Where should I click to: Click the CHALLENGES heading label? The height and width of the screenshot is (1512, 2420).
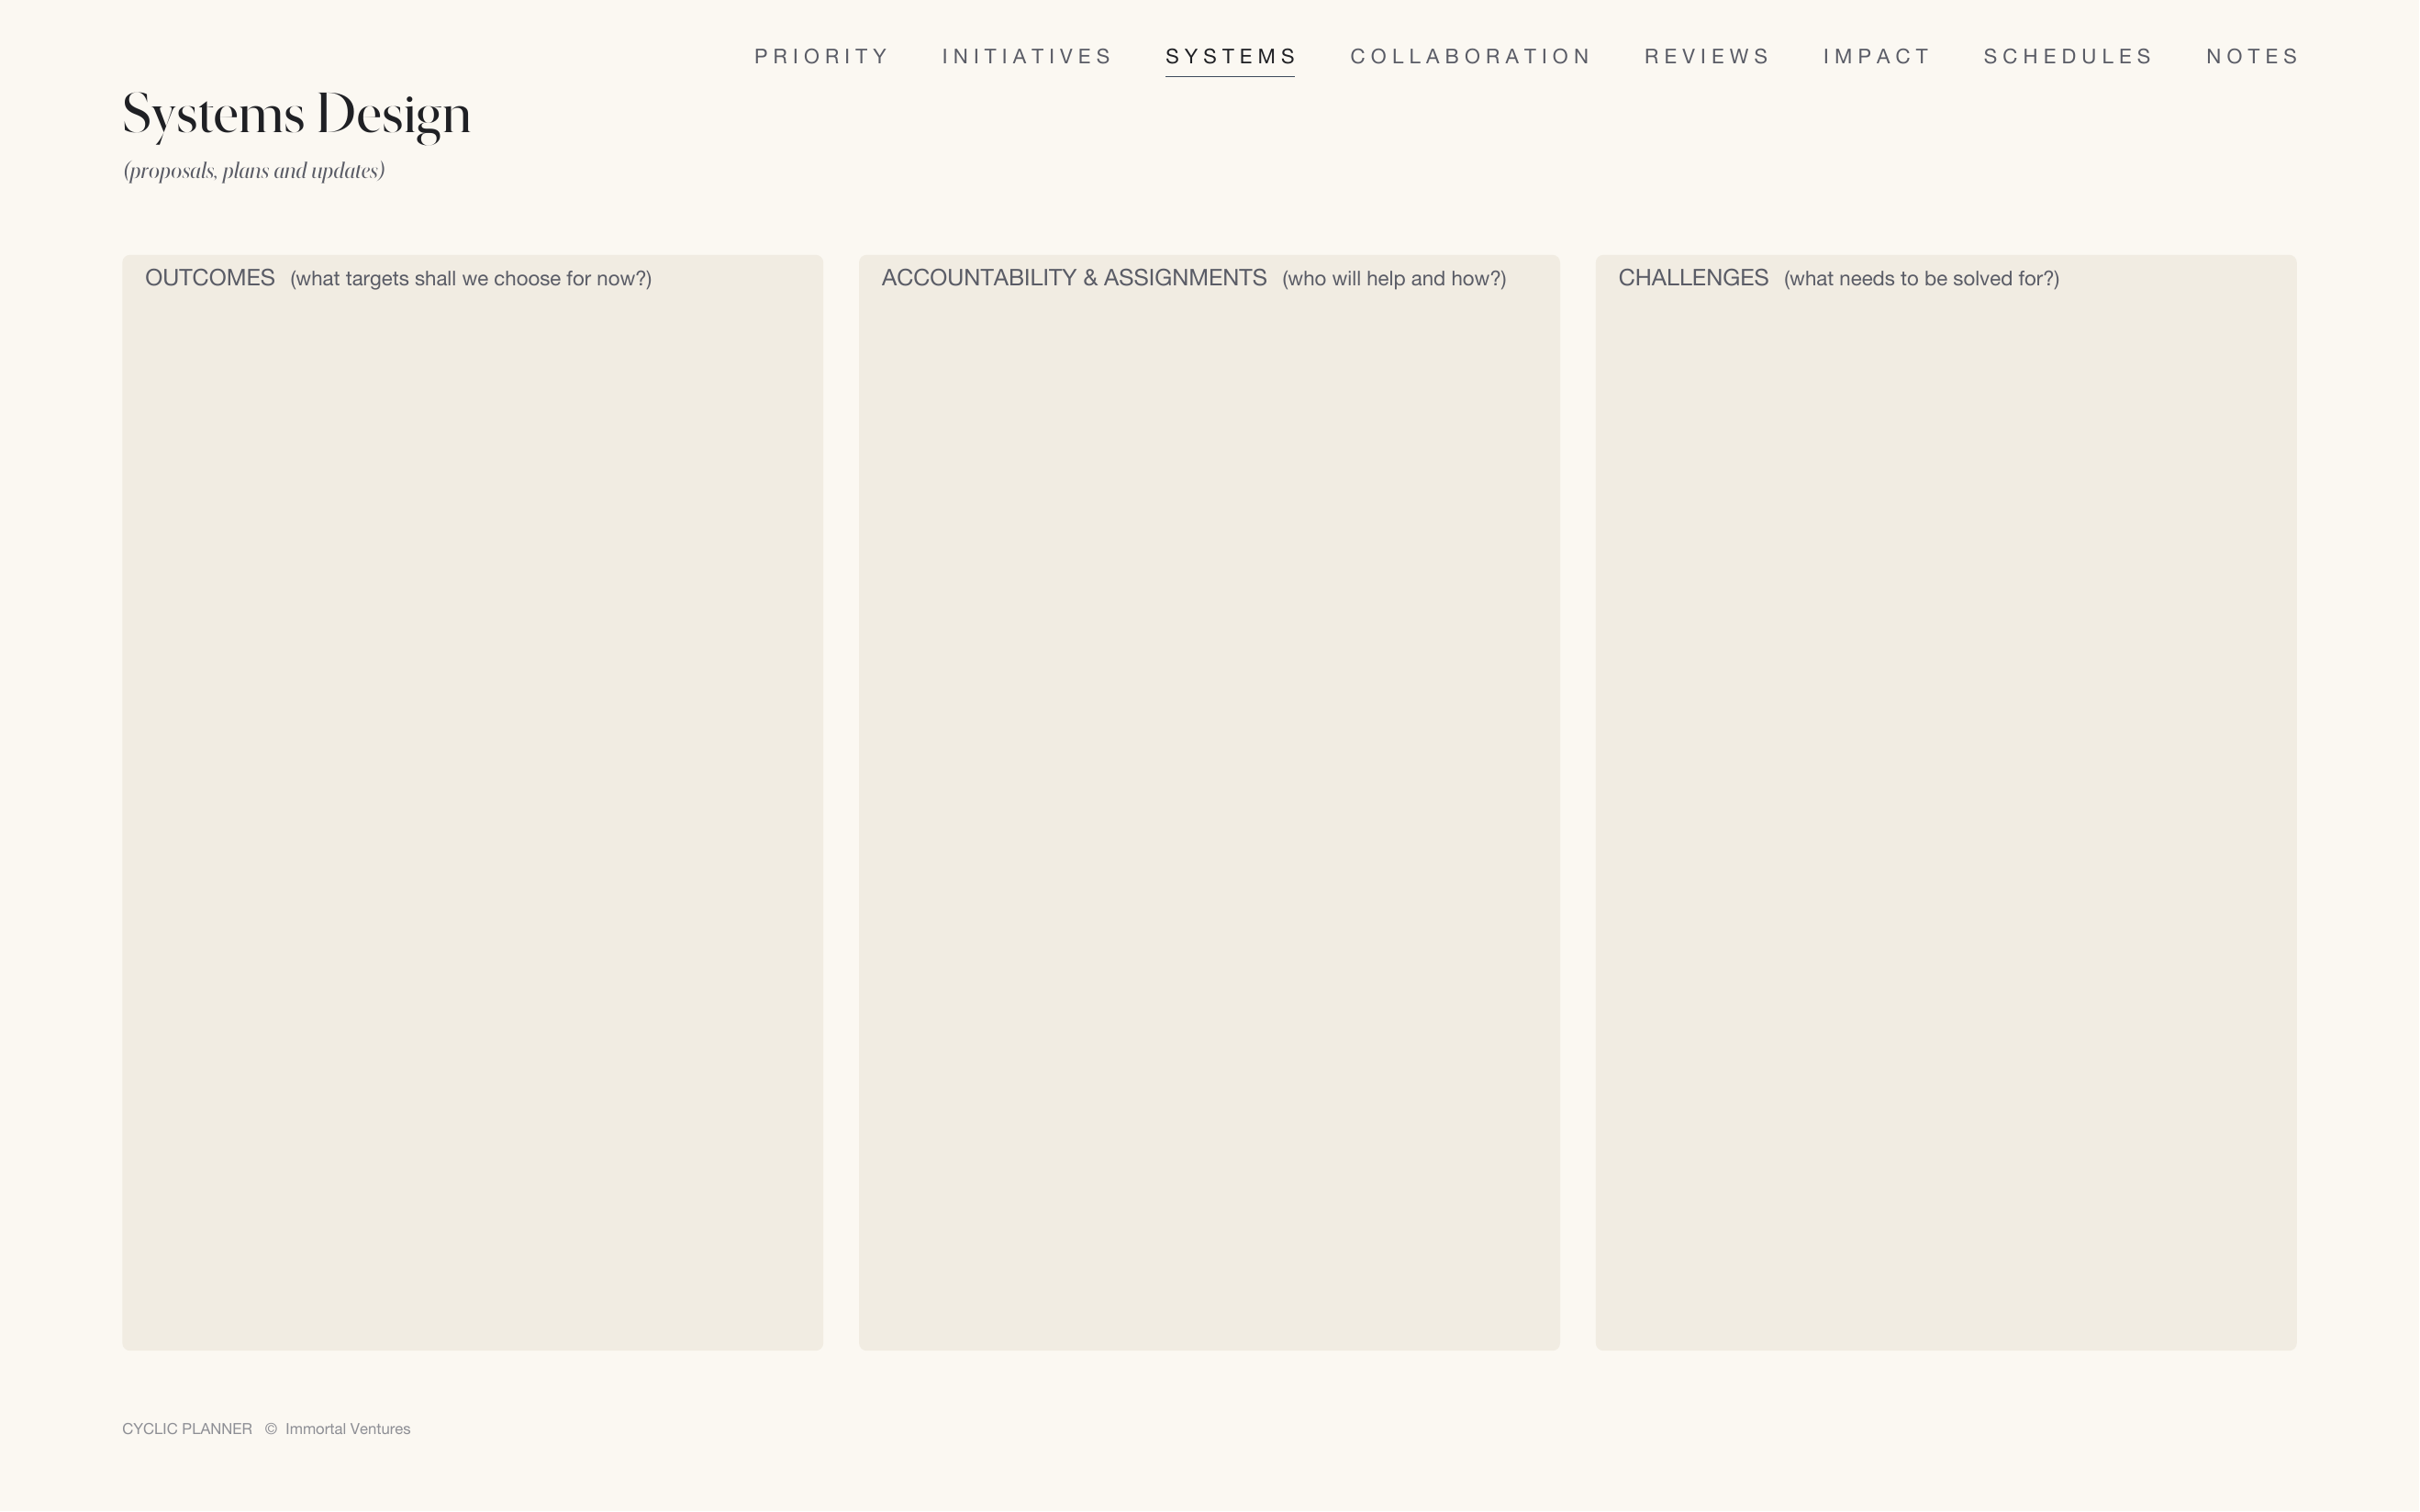[1693, 278]
